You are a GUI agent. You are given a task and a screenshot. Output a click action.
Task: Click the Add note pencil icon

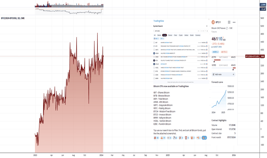(x=213, y=74)
